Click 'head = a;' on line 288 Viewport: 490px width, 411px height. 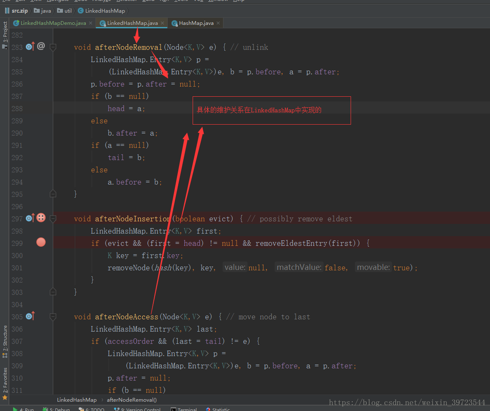[x=126, y=109]
